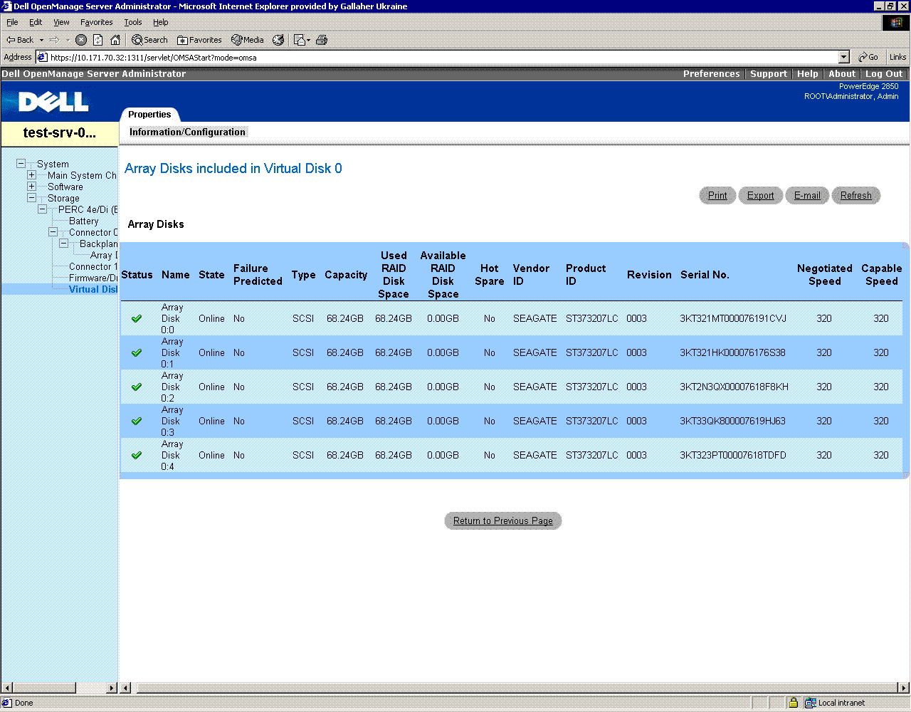911x712 pixels.
Task: Click the Stop loading icon in toolbar
Action: coord(81,40)
